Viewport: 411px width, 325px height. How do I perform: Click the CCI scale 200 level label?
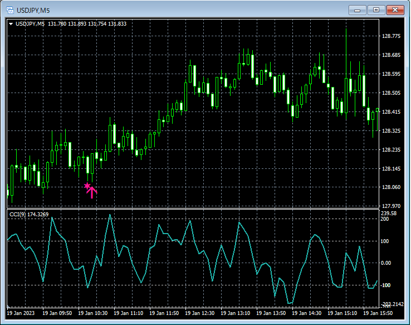point(385,219)
